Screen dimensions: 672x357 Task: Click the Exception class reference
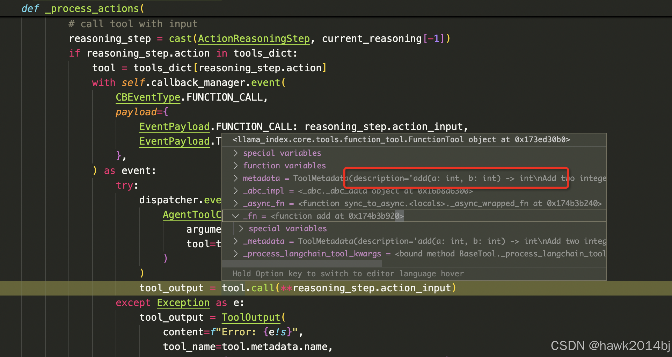183,303
